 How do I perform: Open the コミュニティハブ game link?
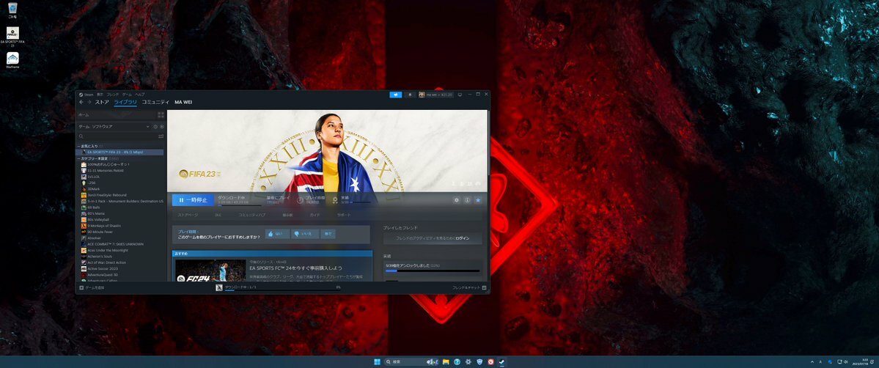(x=251, y=215)
